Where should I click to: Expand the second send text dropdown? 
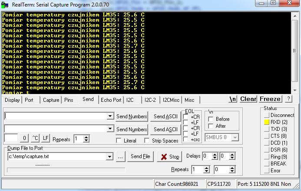tap(110, 129)
